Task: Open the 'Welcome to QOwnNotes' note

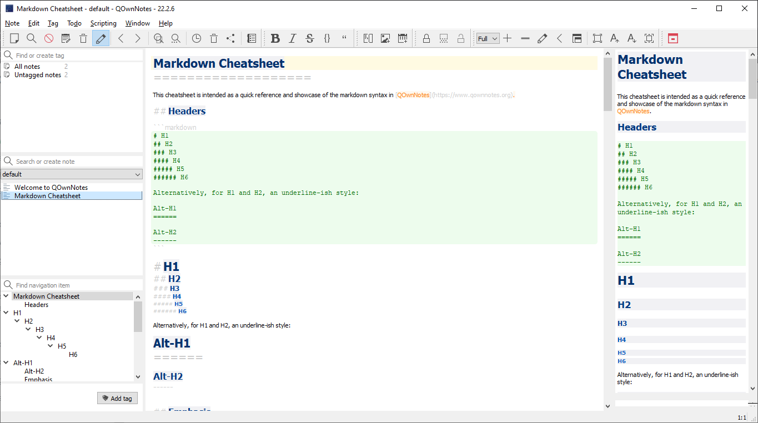Action: click(51, 188)
